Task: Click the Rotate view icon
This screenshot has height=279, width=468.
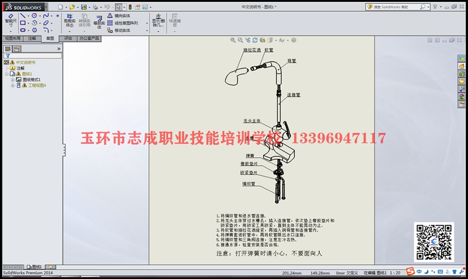Action: (255, 40)
